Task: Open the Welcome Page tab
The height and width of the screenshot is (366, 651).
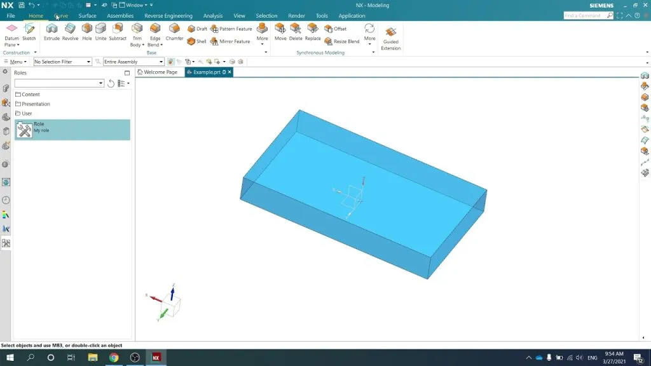Action: tap(160, 72)
